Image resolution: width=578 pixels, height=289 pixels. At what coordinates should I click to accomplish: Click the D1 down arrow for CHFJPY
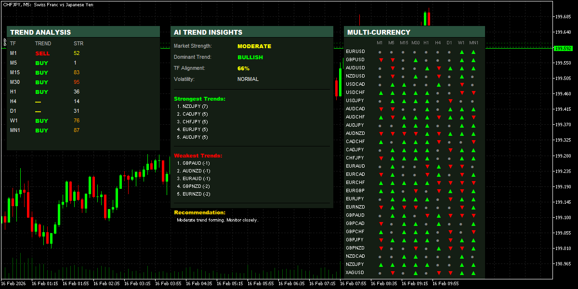point(449,158)
